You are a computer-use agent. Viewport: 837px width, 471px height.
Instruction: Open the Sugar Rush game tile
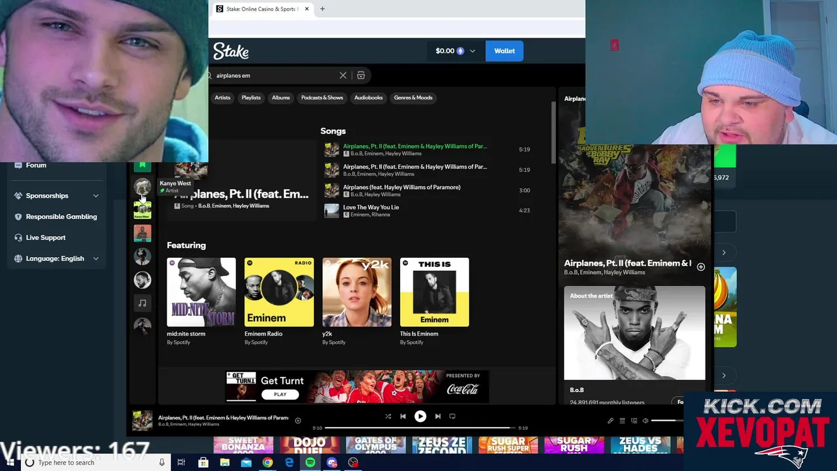[574, 445]
